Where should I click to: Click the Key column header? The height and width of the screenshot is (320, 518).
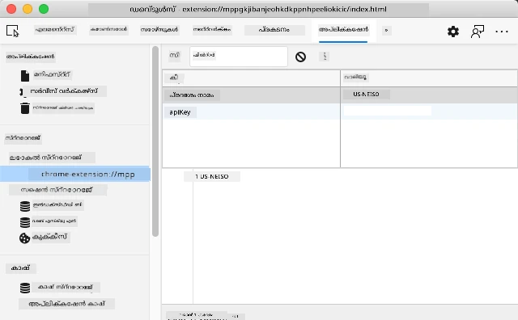252,78
